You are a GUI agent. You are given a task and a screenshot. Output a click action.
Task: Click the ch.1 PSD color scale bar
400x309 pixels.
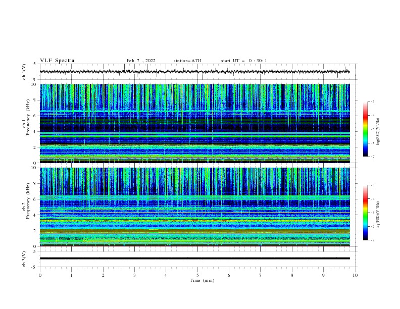pos(365,129)
